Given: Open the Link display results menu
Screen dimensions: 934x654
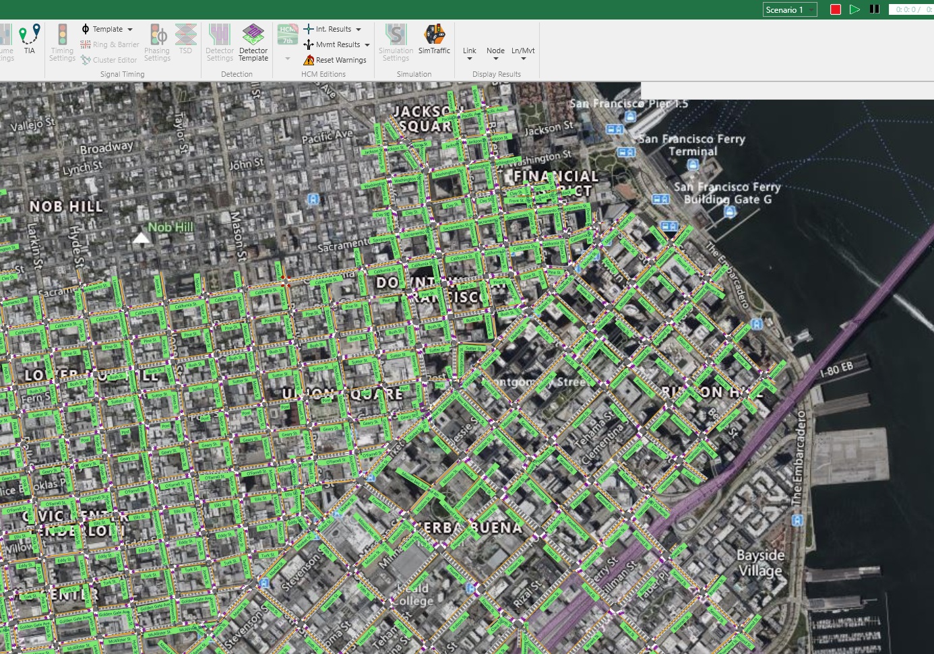Looking at the screenshot, I should click(470, 54).
